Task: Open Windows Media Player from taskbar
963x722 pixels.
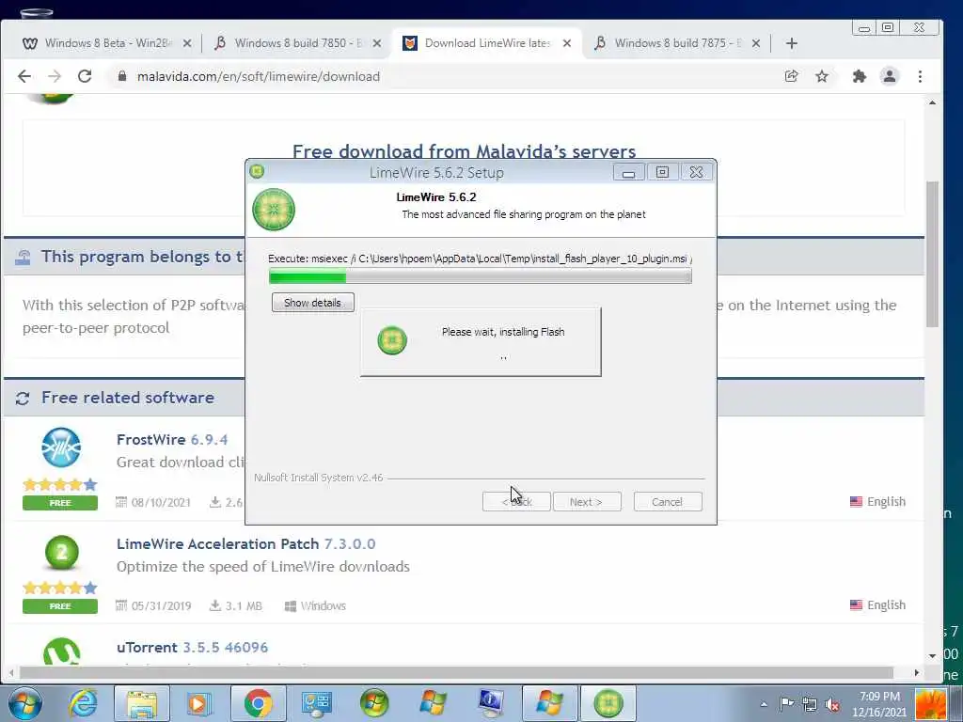Action: coord(199,703)
